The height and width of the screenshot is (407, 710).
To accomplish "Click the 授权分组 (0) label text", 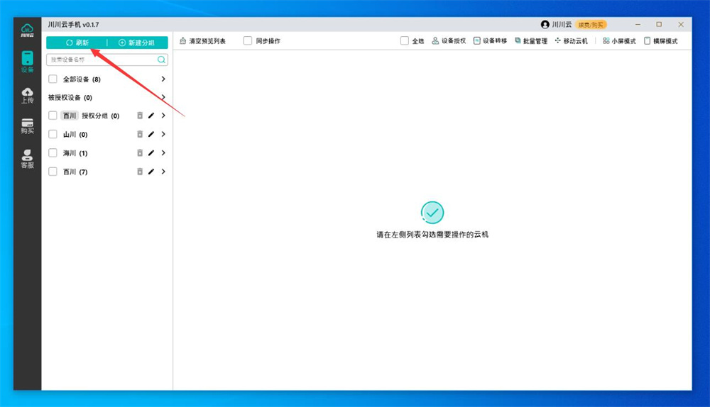I will 101,116.
